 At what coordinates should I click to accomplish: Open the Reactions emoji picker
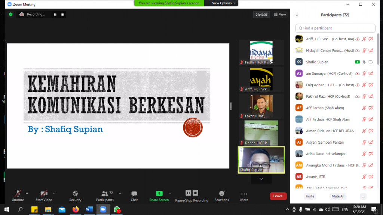221,195
